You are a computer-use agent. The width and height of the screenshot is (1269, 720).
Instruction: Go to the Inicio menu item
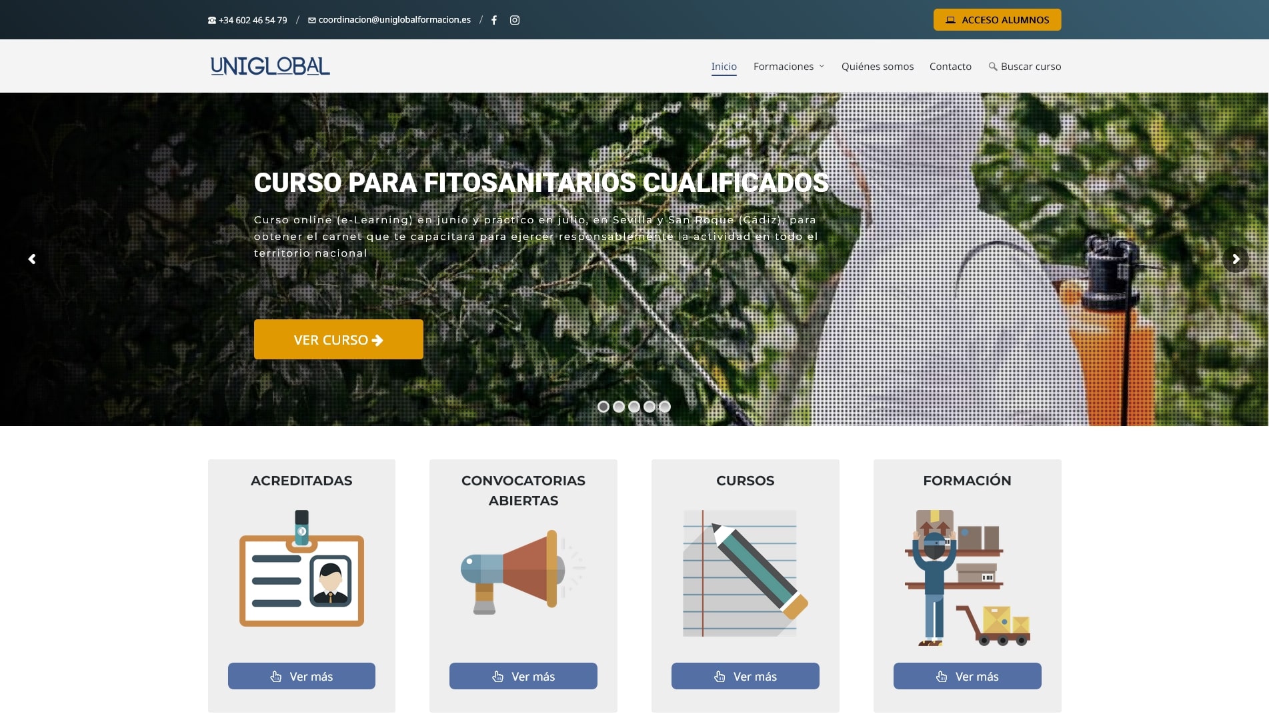pos(724,66)
